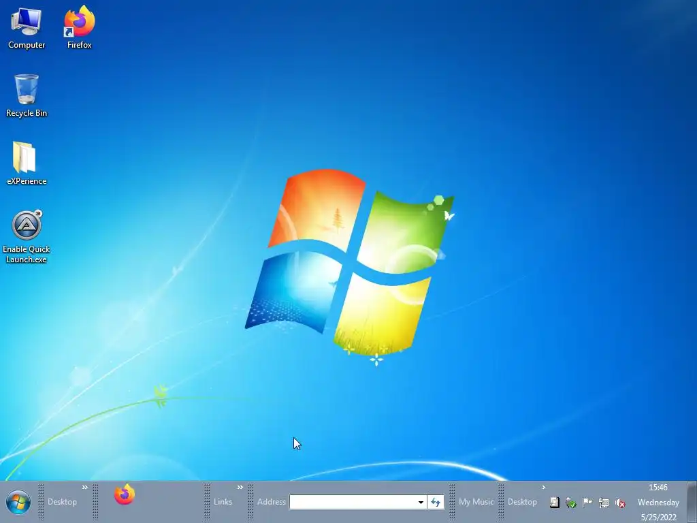Click the Address toolbar label
Image resolution: width=697 pixels, height=523 pixels.
[271, 502]
